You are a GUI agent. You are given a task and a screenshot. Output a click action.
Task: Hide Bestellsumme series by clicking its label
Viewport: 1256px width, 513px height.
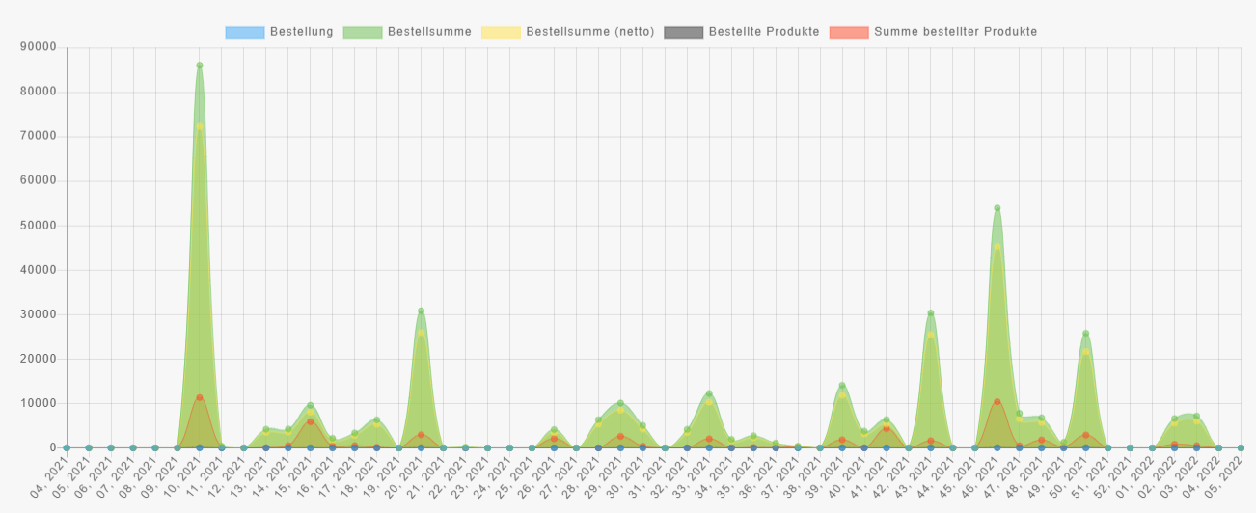tap(429, 32)
